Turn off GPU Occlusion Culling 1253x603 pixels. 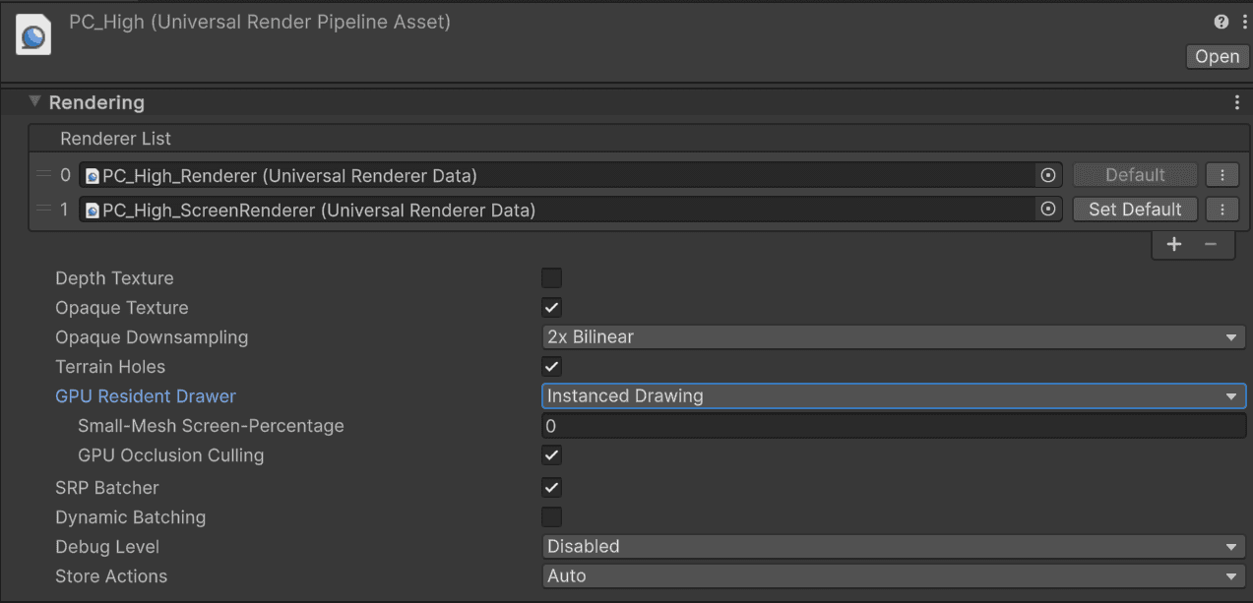coord(551,454)
